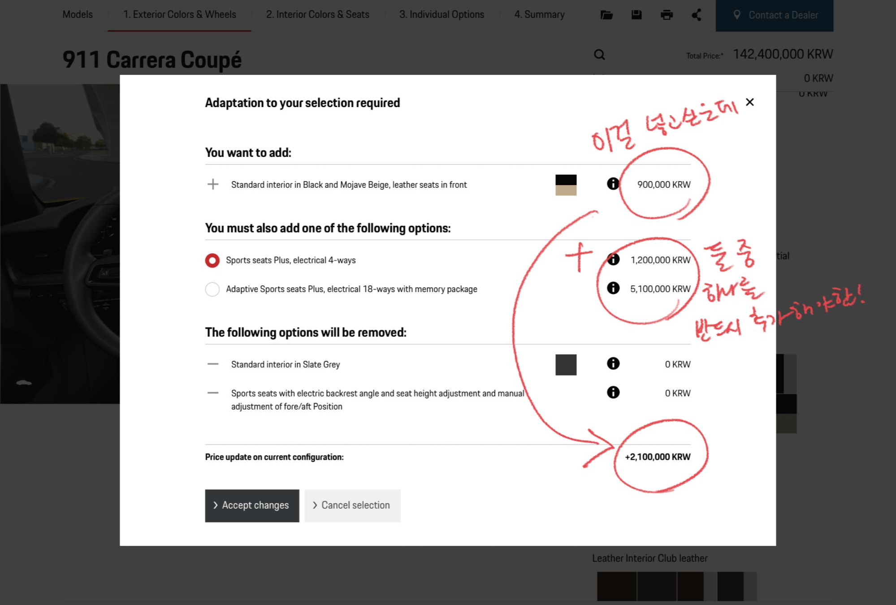The image size is (896, 605).
Task: Open the load configuration folder icon
Action: tap(606, 15)
